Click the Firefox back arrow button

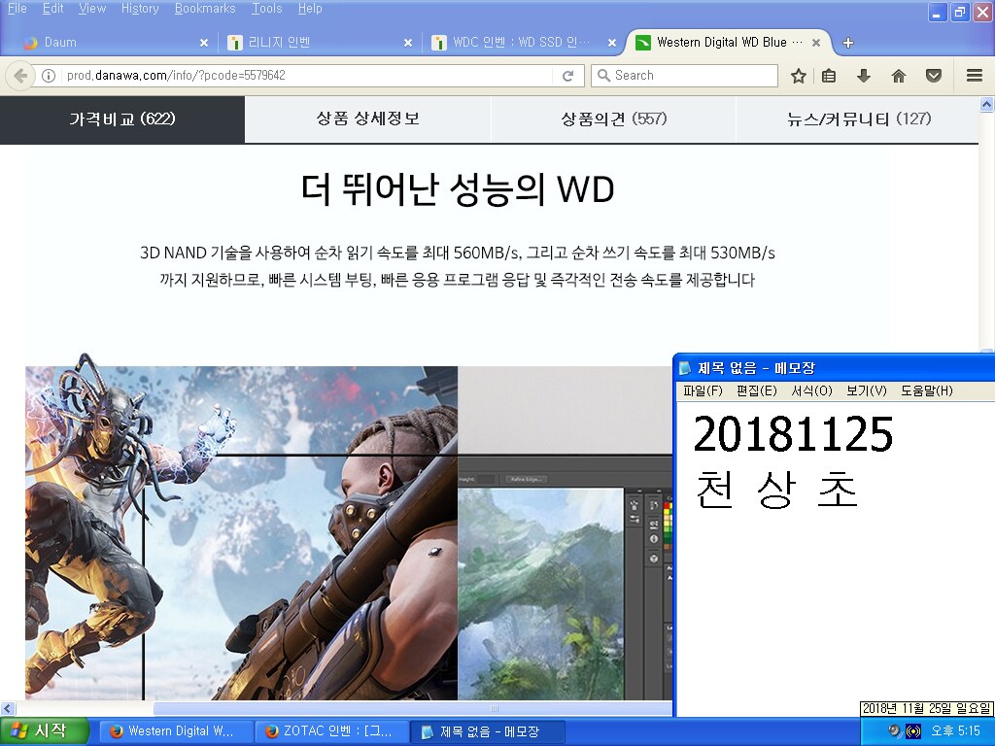coord(19,76)
